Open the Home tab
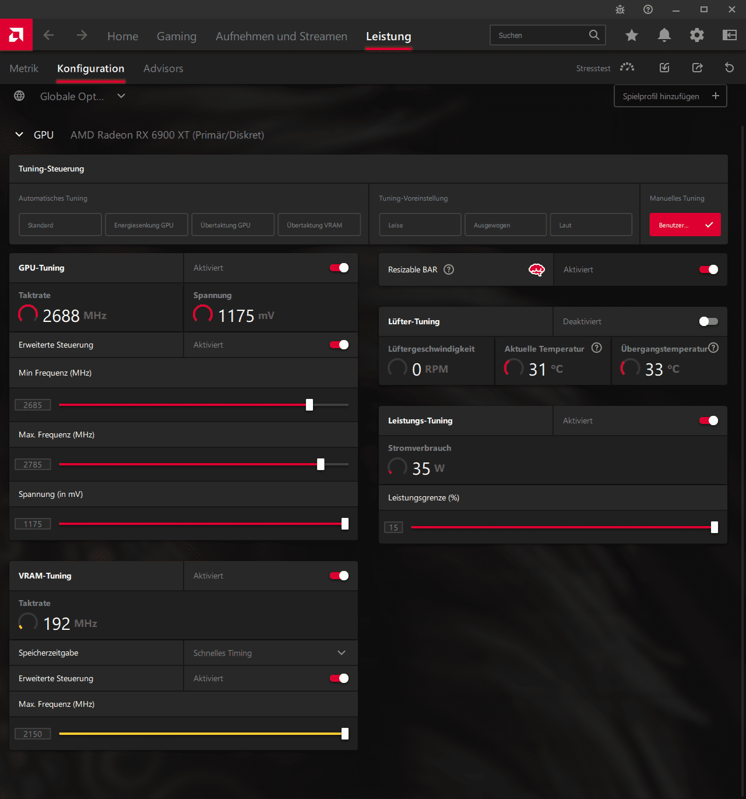The image size is (746, 799). [123, 36]
